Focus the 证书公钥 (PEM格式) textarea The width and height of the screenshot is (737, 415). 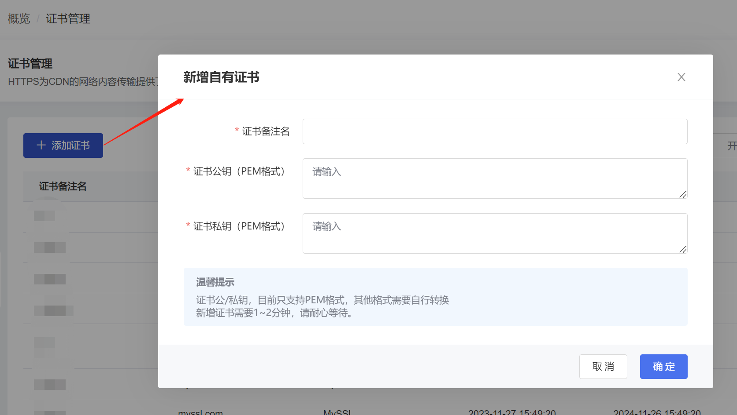click(495, 178)
